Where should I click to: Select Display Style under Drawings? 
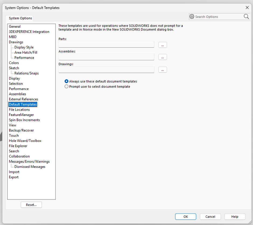point(24,47)
